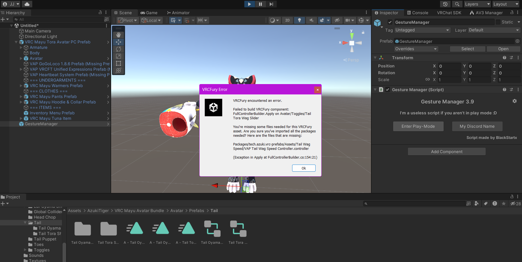Viewport: 522px width, 262px height.
Task: Select Main Camera in Hierarchy
Action: [x=38, y=31]
